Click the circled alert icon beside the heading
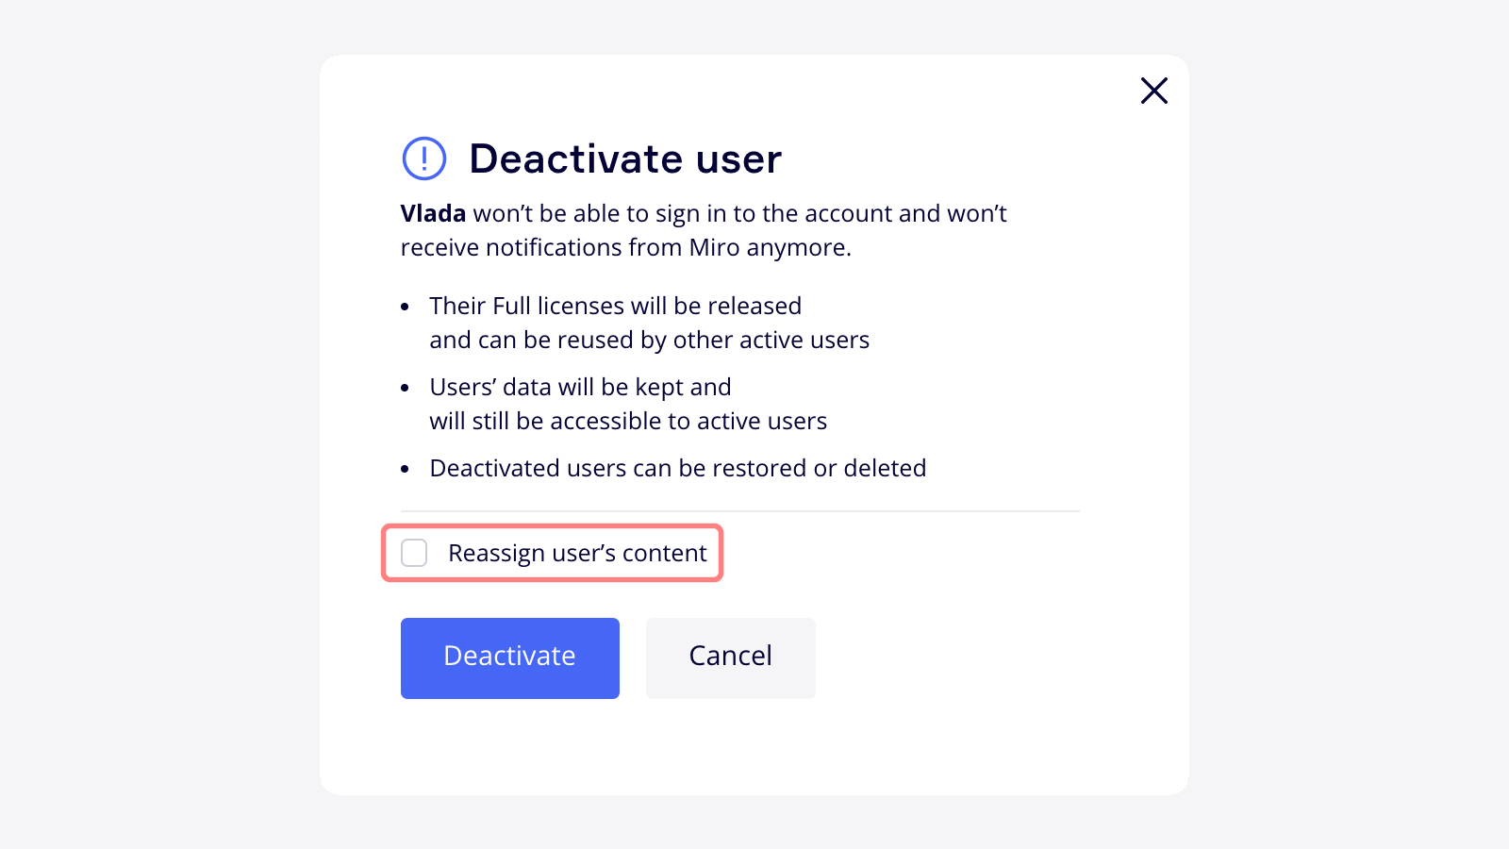Screen dimensions: 1509x849 (423, 158)
